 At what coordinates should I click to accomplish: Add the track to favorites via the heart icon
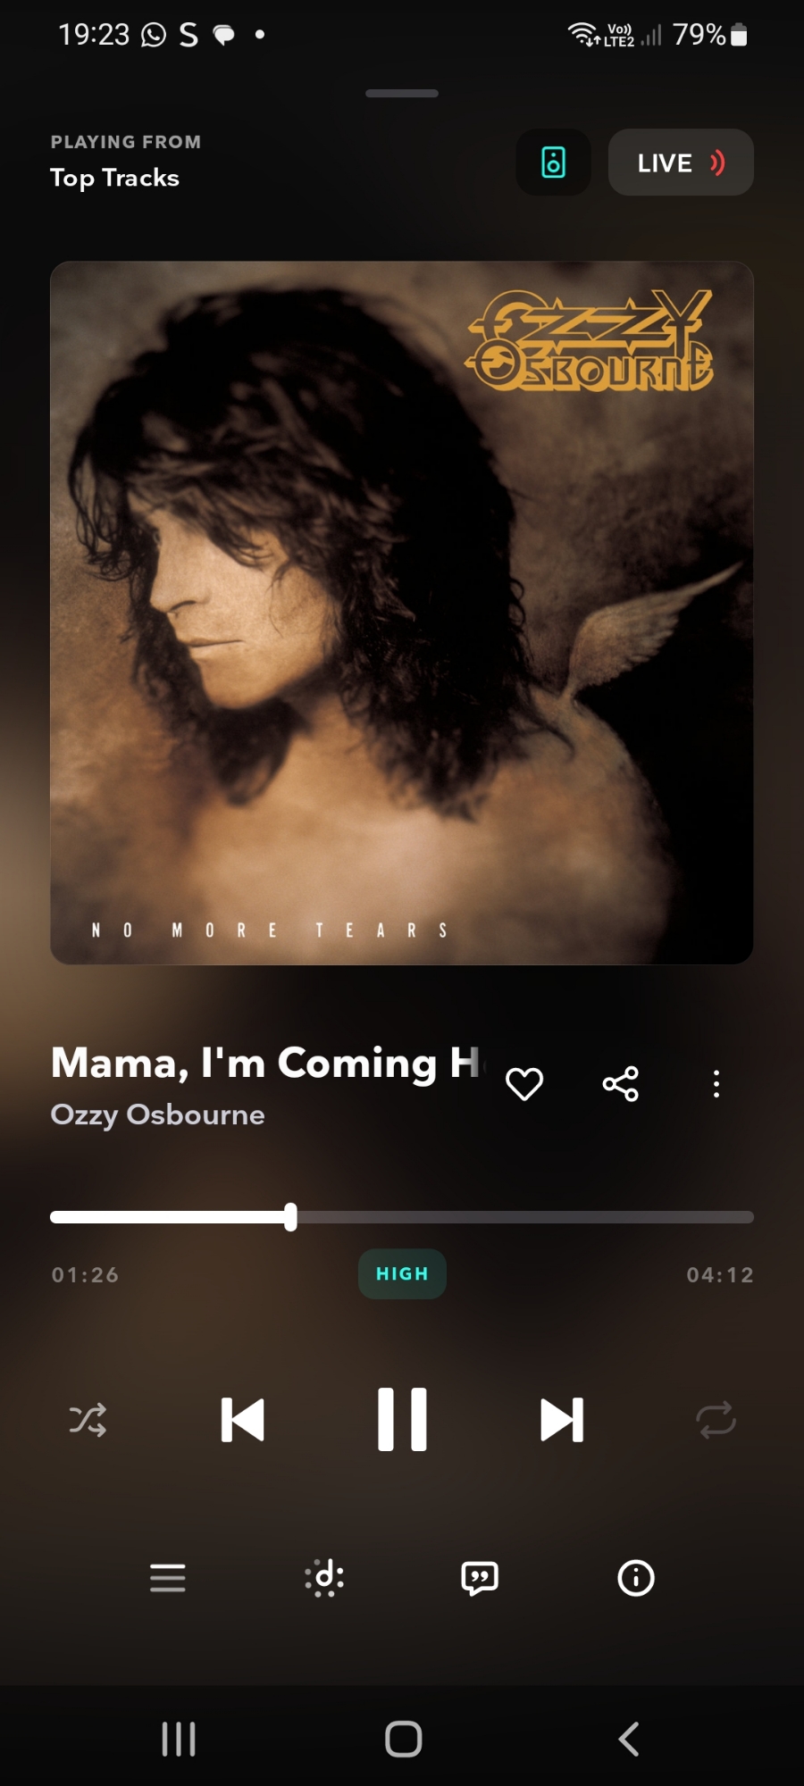pyautogui.click(x=524, y=1084)
